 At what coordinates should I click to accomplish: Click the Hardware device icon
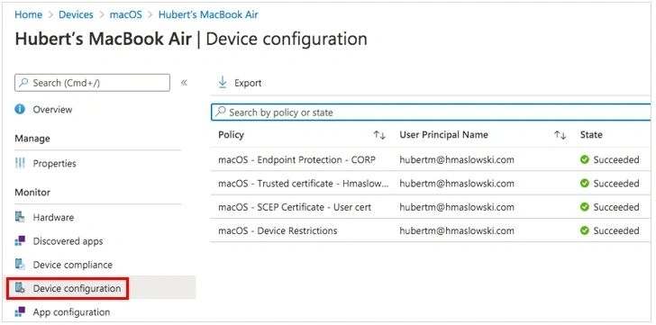pyautogui.click(x=20, y=217)
